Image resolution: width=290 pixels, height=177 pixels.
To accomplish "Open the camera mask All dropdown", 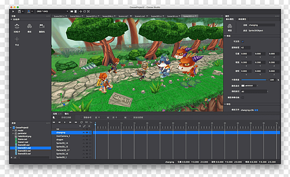I will (254, 92).
